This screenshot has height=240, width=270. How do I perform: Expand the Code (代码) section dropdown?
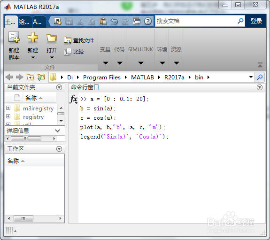(x=119, y=63)
